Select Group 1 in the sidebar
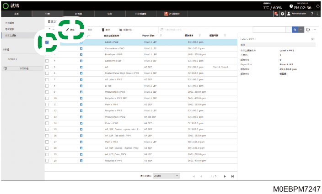 (12, 59)
